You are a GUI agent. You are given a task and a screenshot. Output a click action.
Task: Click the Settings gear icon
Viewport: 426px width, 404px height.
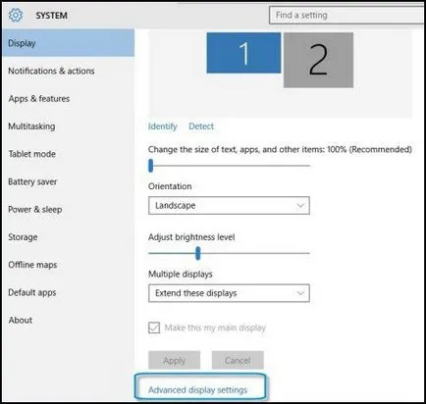point(16,15)
